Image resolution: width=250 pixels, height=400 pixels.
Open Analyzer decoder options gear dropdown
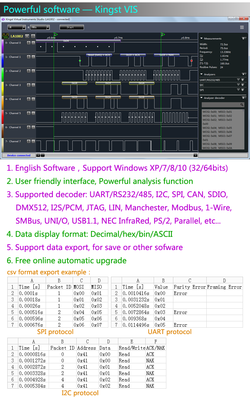tap(244, 98)
